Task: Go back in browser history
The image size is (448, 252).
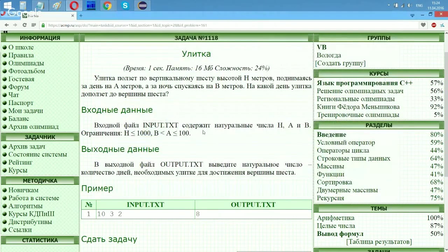Action: (6, 25)
